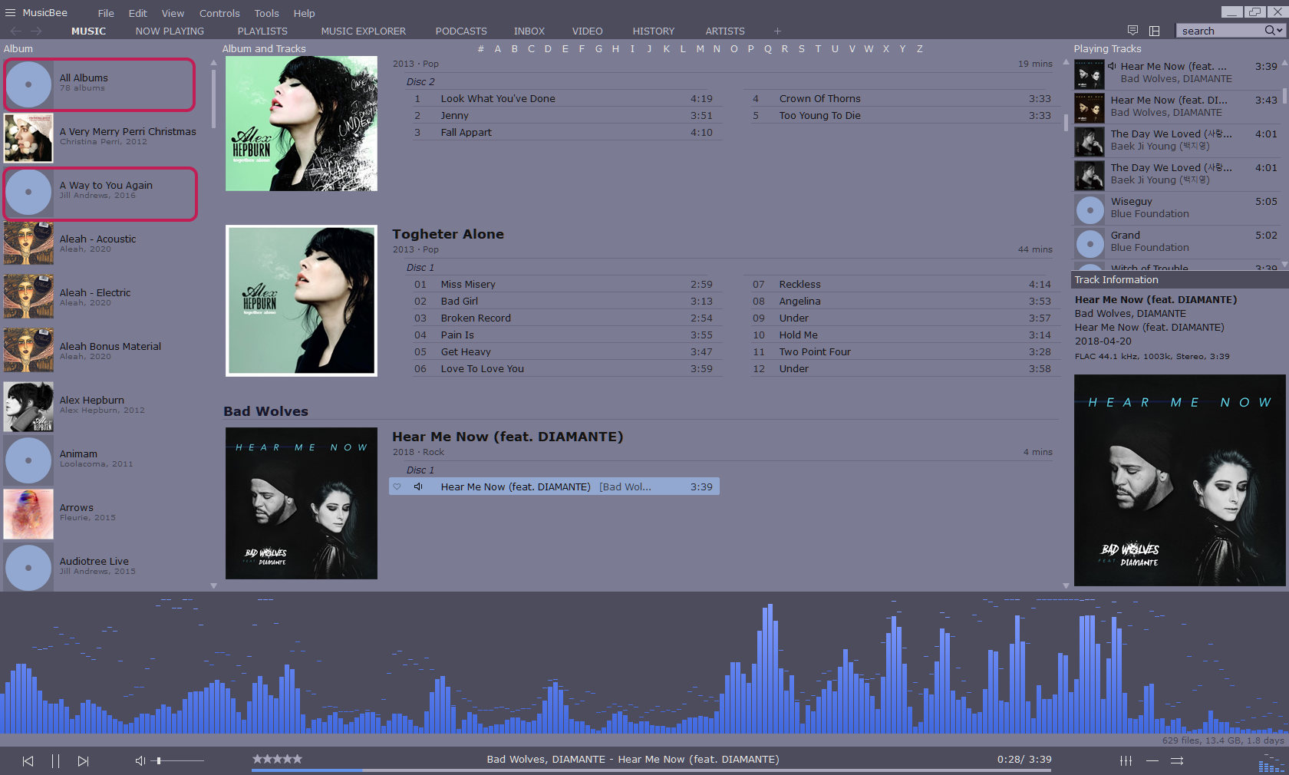
Task: Open the MusicBee hamburger menu
Action: (x=10, y=12)
